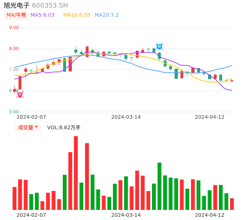Screen dimensions: 249x220
Task: Click the 2024-02-07 date below volume chart
Action: click(x=31, y=215)
